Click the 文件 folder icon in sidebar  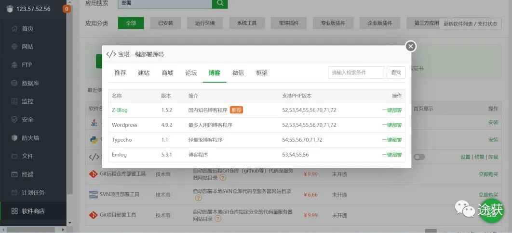click(x=14, y=156)
